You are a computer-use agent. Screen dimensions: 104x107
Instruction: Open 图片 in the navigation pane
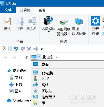pyautogui.click(x=18, y=91)
